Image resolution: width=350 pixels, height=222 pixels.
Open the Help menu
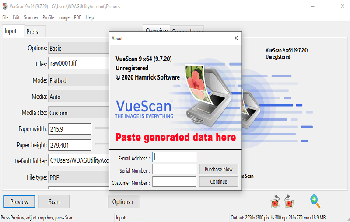click(x=90, y=17)
